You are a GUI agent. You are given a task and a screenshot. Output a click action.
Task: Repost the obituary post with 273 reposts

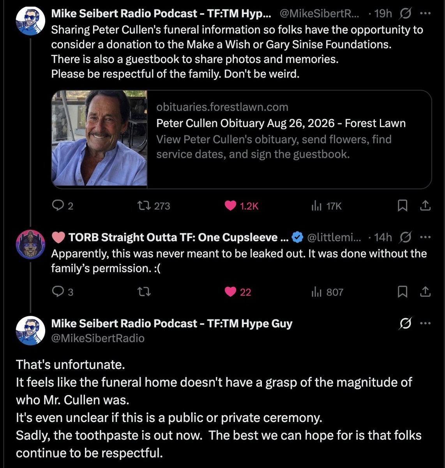click(x=154, y=206)
